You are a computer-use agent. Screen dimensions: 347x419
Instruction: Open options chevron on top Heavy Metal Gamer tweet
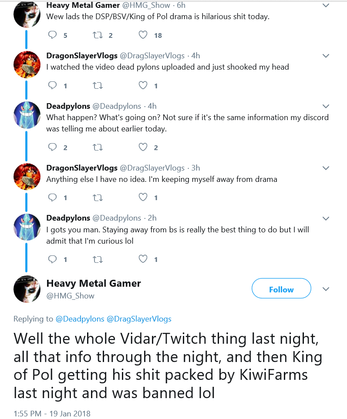pos(326,5)
